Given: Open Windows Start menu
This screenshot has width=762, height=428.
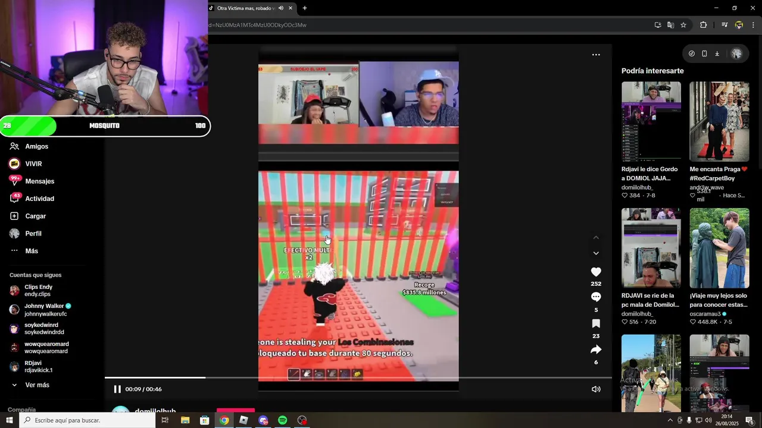Looking at the screenshot, I should coord(10,420).
